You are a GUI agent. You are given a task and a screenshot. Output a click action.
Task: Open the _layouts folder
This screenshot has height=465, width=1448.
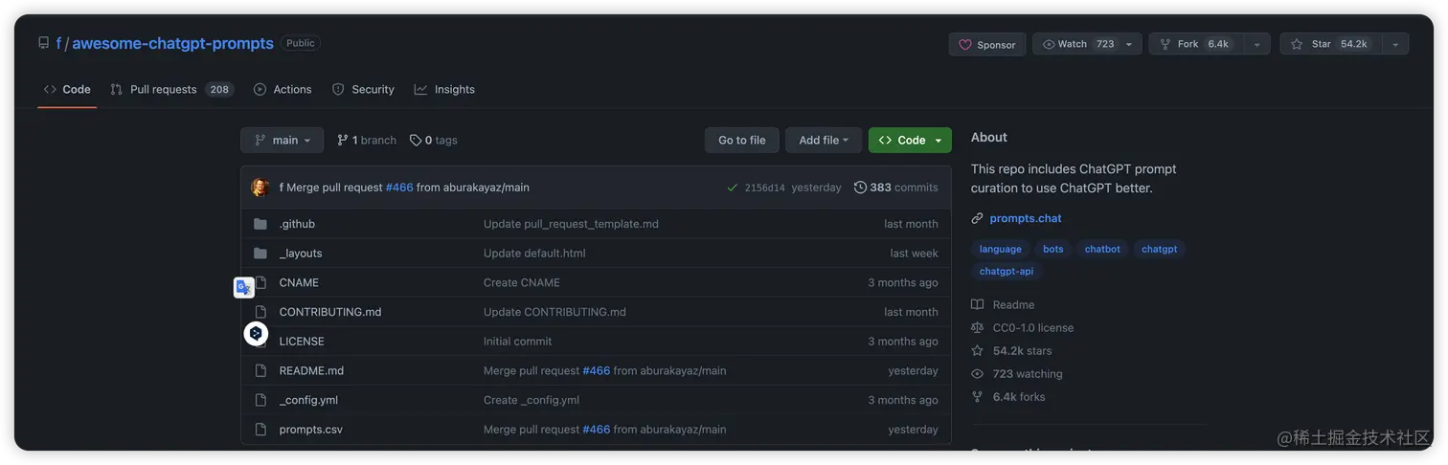click(x=301, y=254)
